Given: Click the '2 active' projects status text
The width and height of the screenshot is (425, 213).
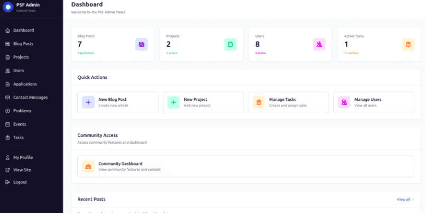Looking at the screenshot, I should pyautogui.click(x=171, y=53).
